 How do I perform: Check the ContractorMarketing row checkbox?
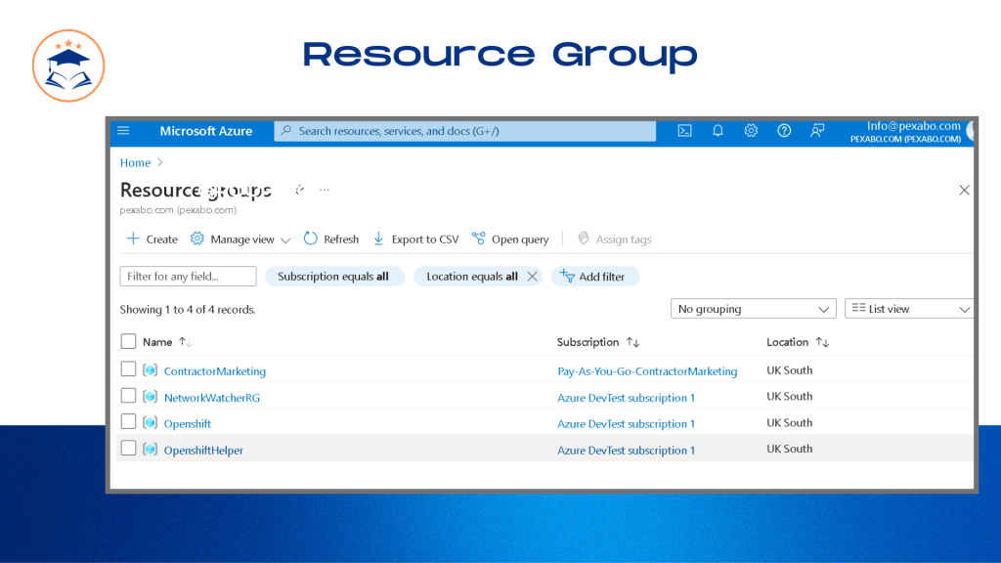(128, 369)
